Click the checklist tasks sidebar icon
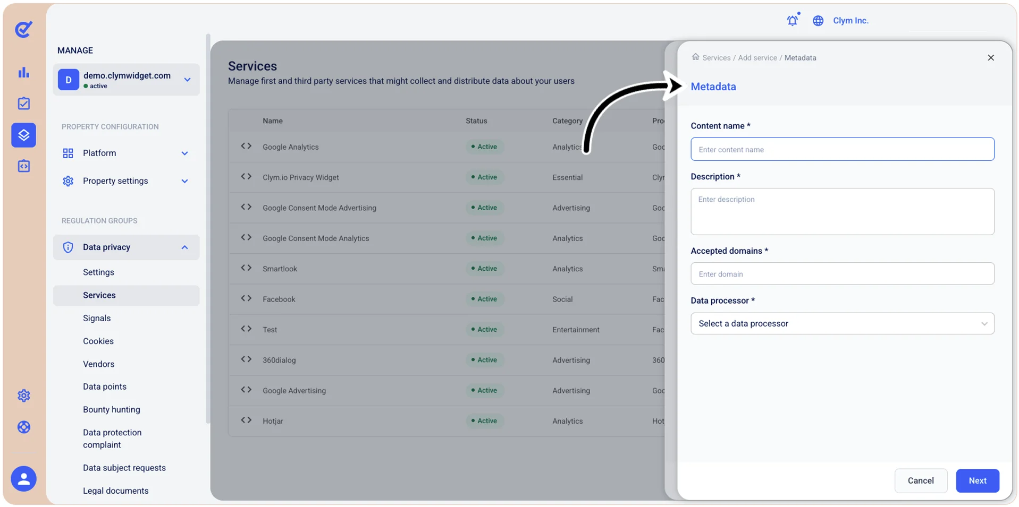The image size is (1019, 507). coord(23,104)
